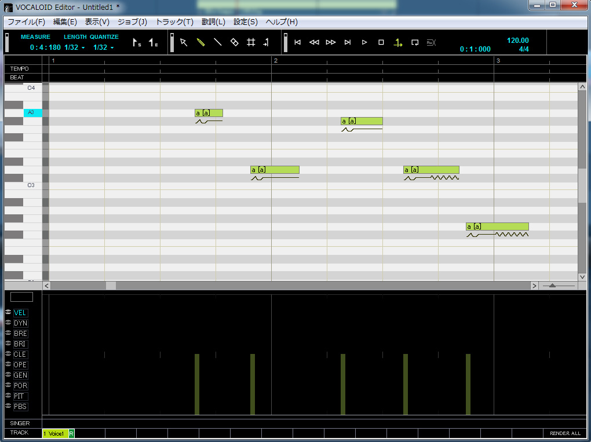Select the GEN control parameter
The image size is (591, 442).
point(20,375)
